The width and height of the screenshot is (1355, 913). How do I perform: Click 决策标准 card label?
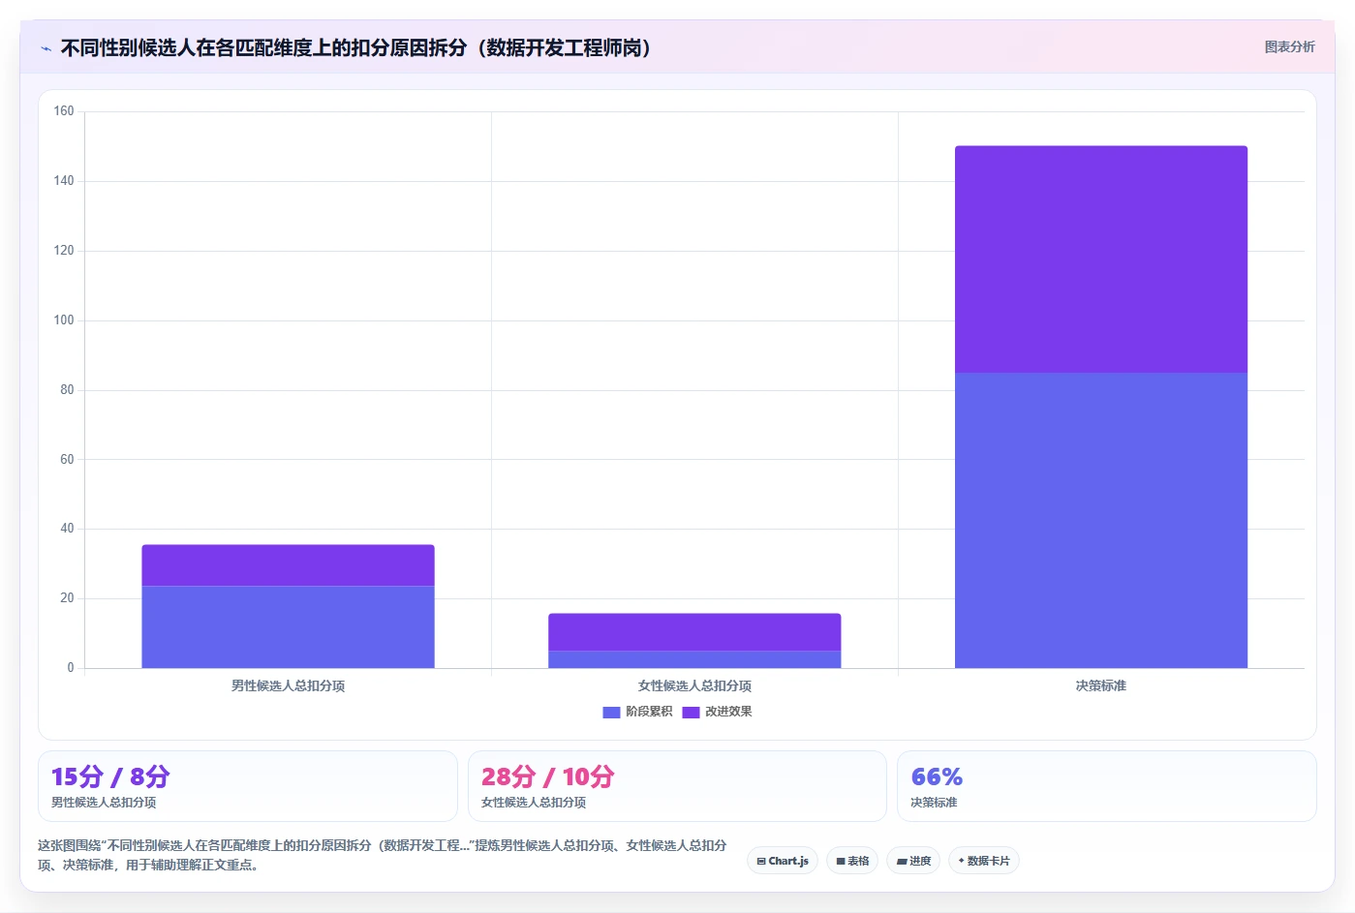click(x=934, y=803)
